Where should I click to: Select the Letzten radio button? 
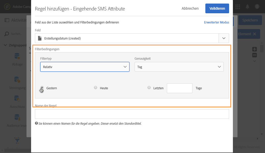[x=149, y=88]
